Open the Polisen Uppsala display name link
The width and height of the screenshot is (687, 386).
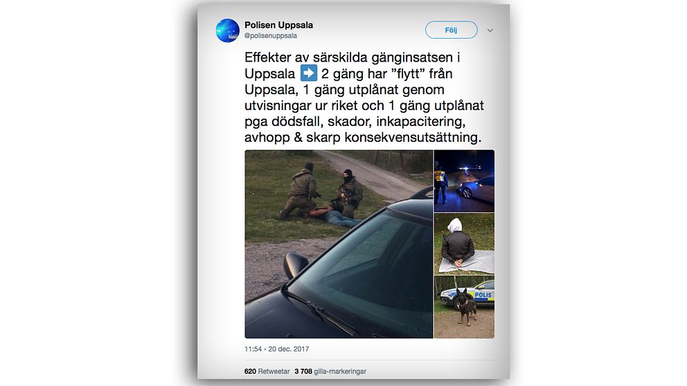pos(278,25)
